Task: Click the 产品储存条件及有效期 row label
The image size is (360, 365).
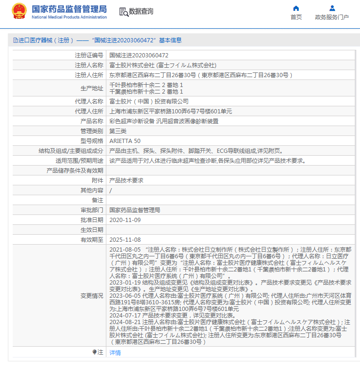Action: coord(75,171)
